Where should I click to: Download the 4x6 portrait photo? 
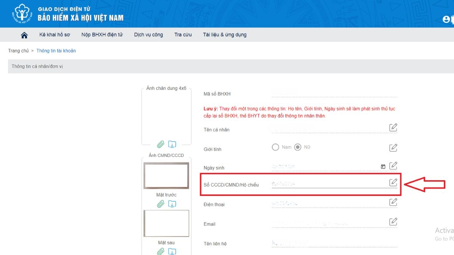click(x=172, y=144)
